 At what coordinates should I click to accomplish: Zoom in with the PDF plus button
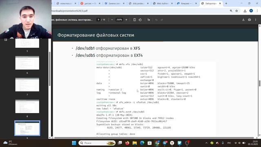126,20
